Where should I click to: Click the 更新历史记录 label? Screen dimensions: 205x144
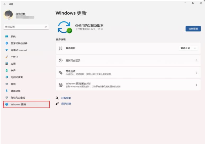point(73,60)
